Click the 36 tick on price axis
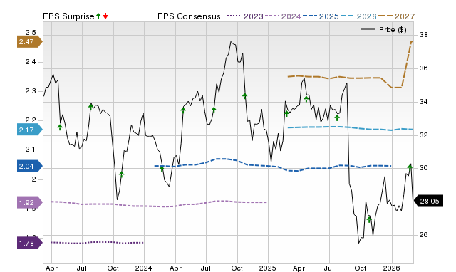 pyautogui.click(x=424, y=68)
